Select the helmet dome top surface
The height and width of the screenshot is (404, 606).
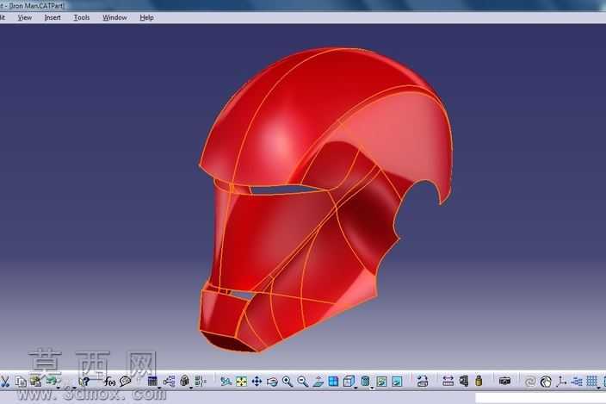coord(294,112)
